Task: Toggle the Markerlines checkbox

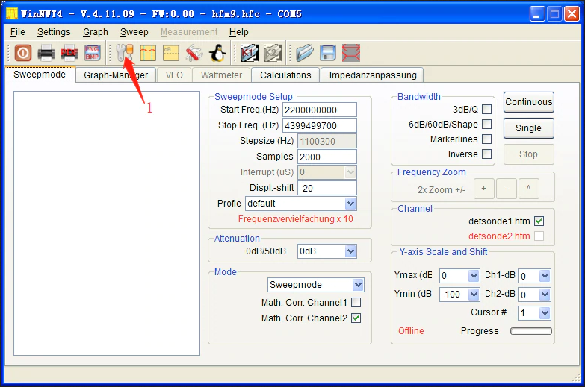Action: coord(486,139)
